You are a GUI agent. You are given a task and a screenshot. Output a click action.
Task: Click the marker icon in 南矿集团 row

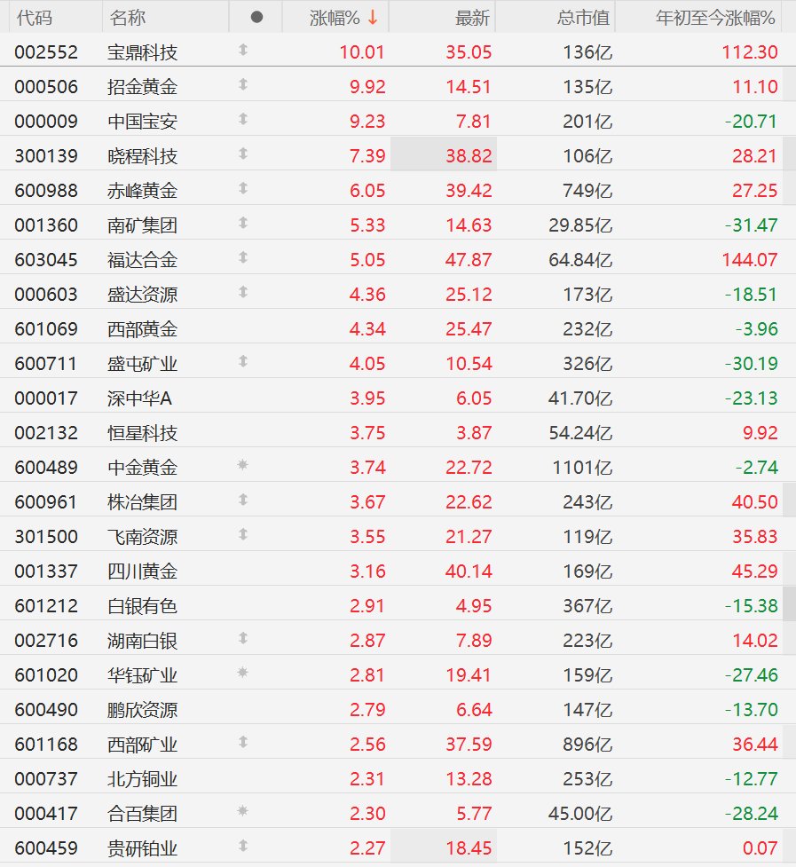pyautogui.click(x=242, y=223)
